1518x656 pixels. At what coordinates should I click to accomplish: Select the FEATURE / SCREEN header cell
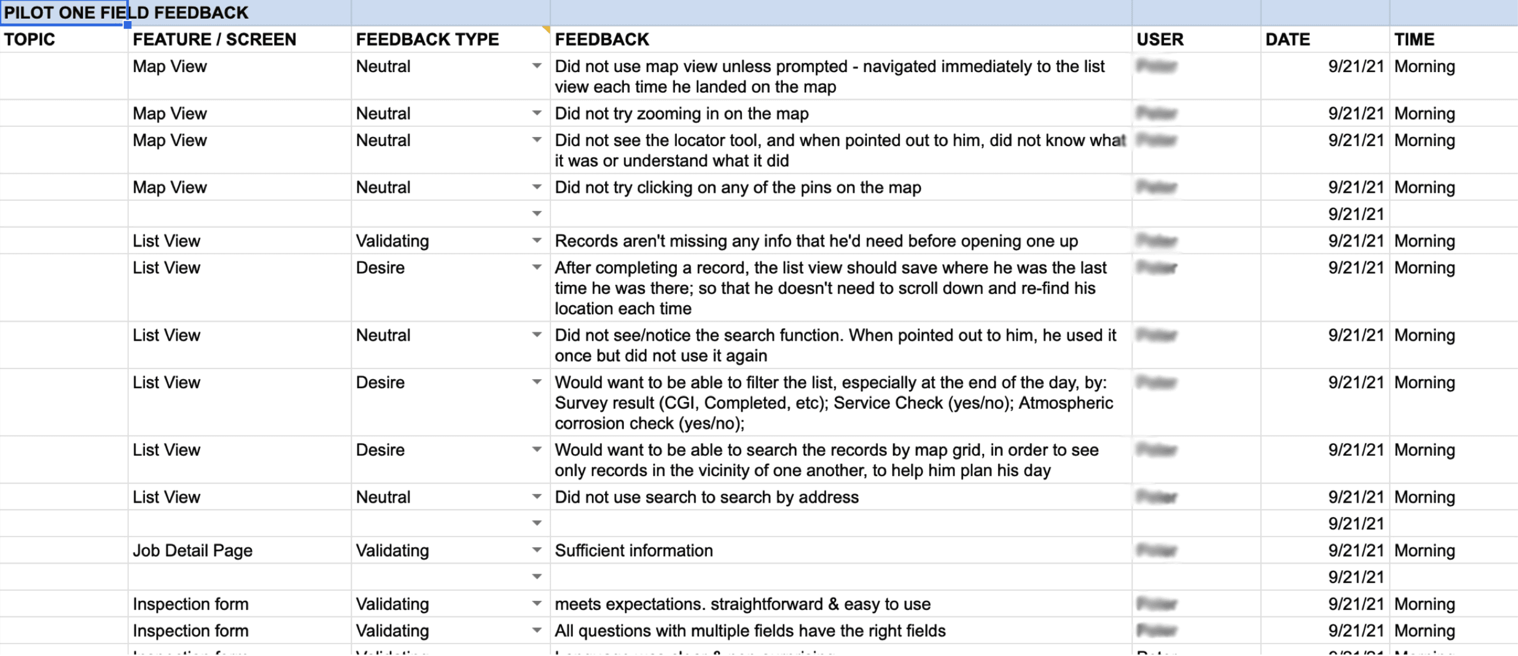click(239, 39)
